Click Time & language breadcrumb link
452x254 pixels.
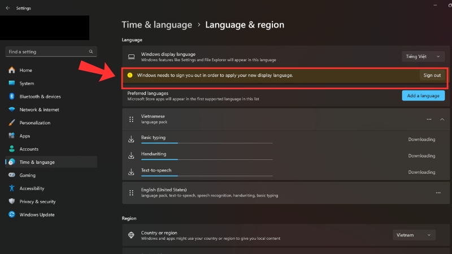point(157,25)
